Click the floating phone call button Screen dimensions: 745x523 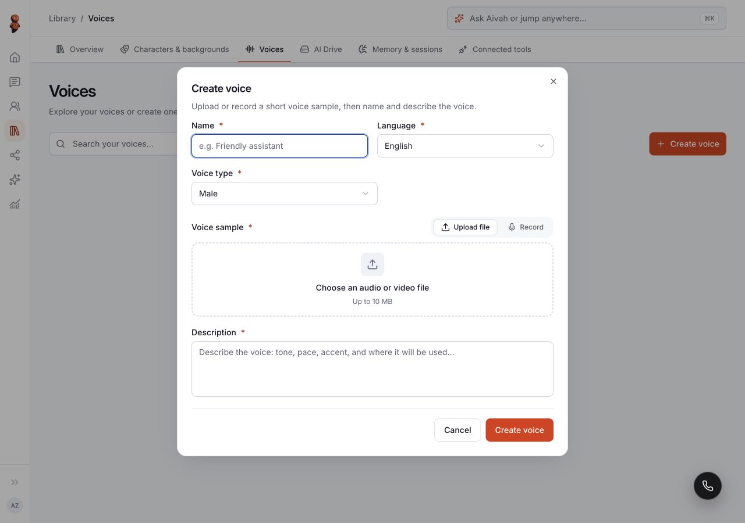pos(708,486)
